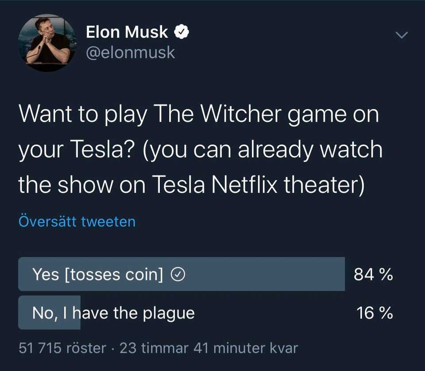This screenshot has width=425, height=371.
Task: Click the 84 % result label
Action: coord(373,275)
